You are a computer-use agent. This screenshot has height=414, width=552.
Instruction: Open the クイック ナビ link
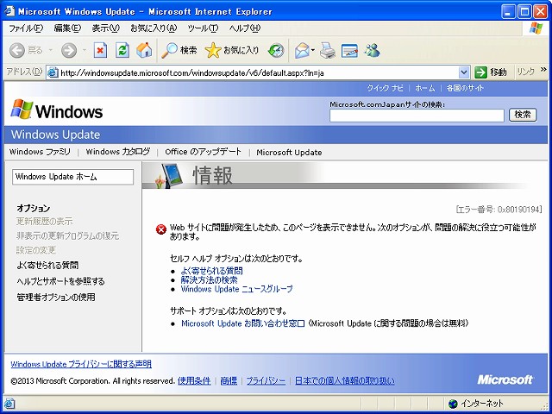[x=385, y=88]
